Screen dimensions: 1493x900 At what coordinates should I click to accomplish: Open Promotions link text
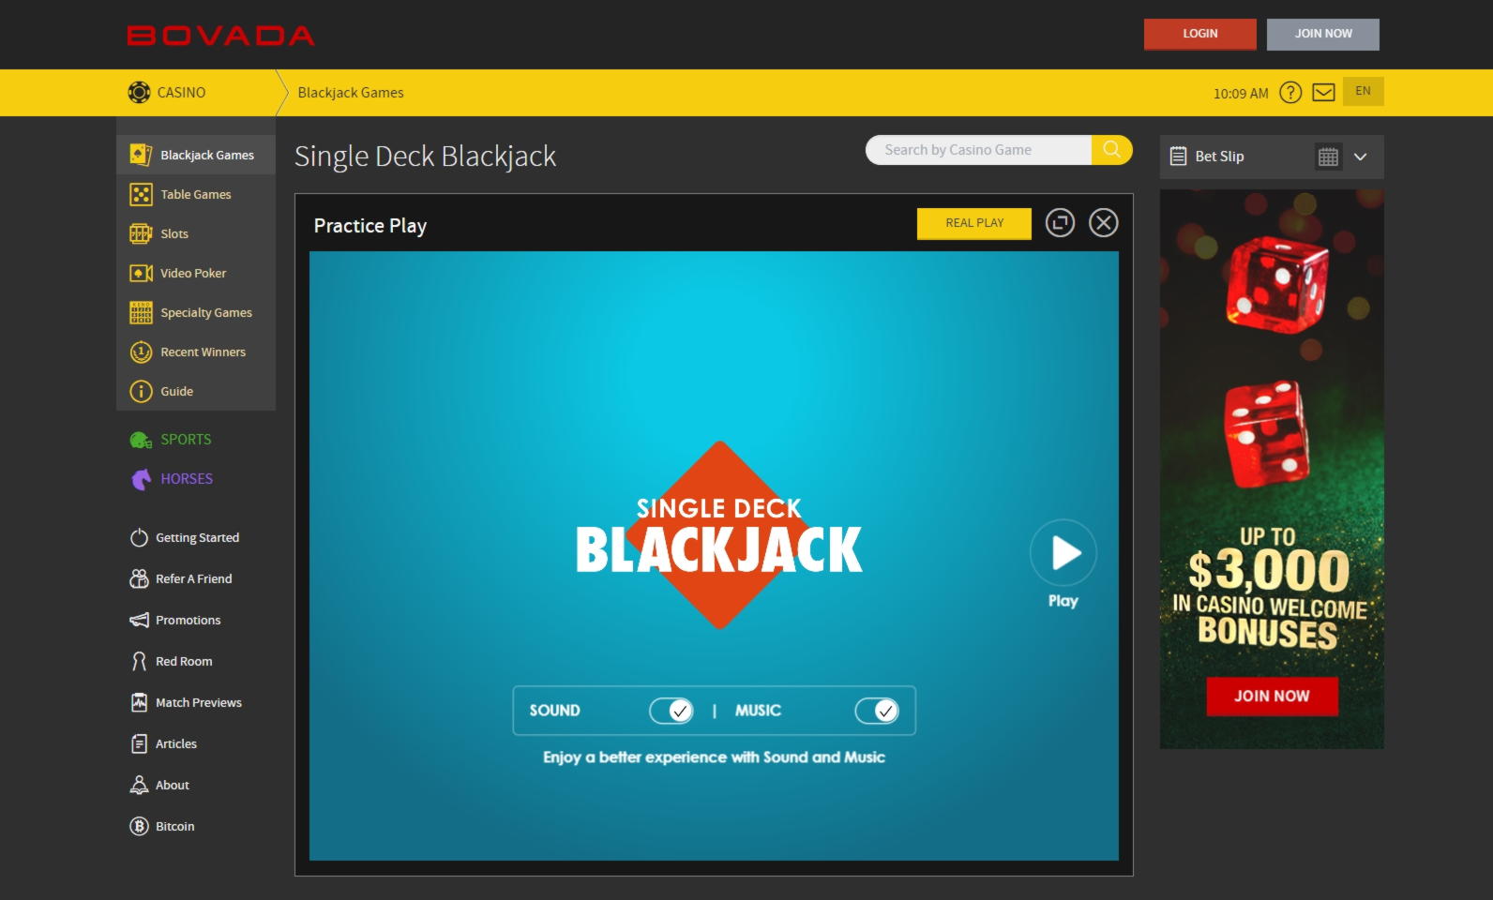point(189,620)
